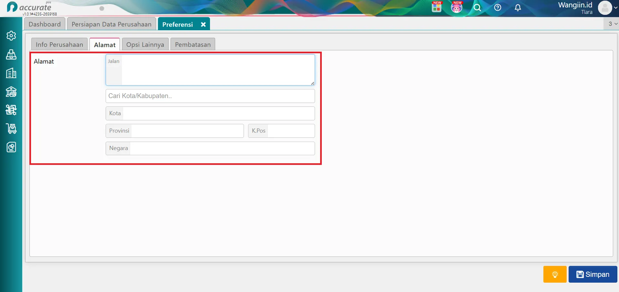This screenshot has height=292, width=619.
Task: Open the shopping cart sidebar icon
Action: click(x=11, y=129)
